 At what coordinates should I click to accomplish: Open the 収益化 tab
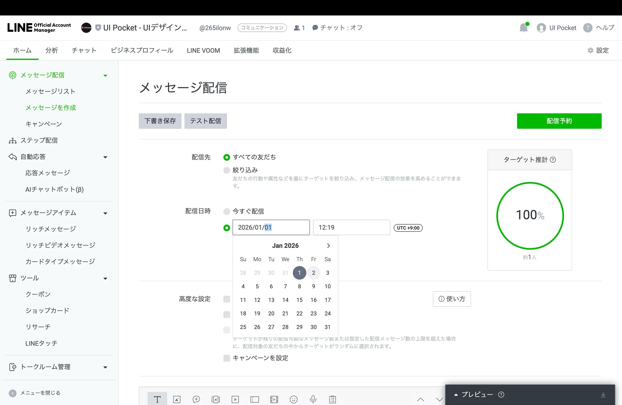282,50
